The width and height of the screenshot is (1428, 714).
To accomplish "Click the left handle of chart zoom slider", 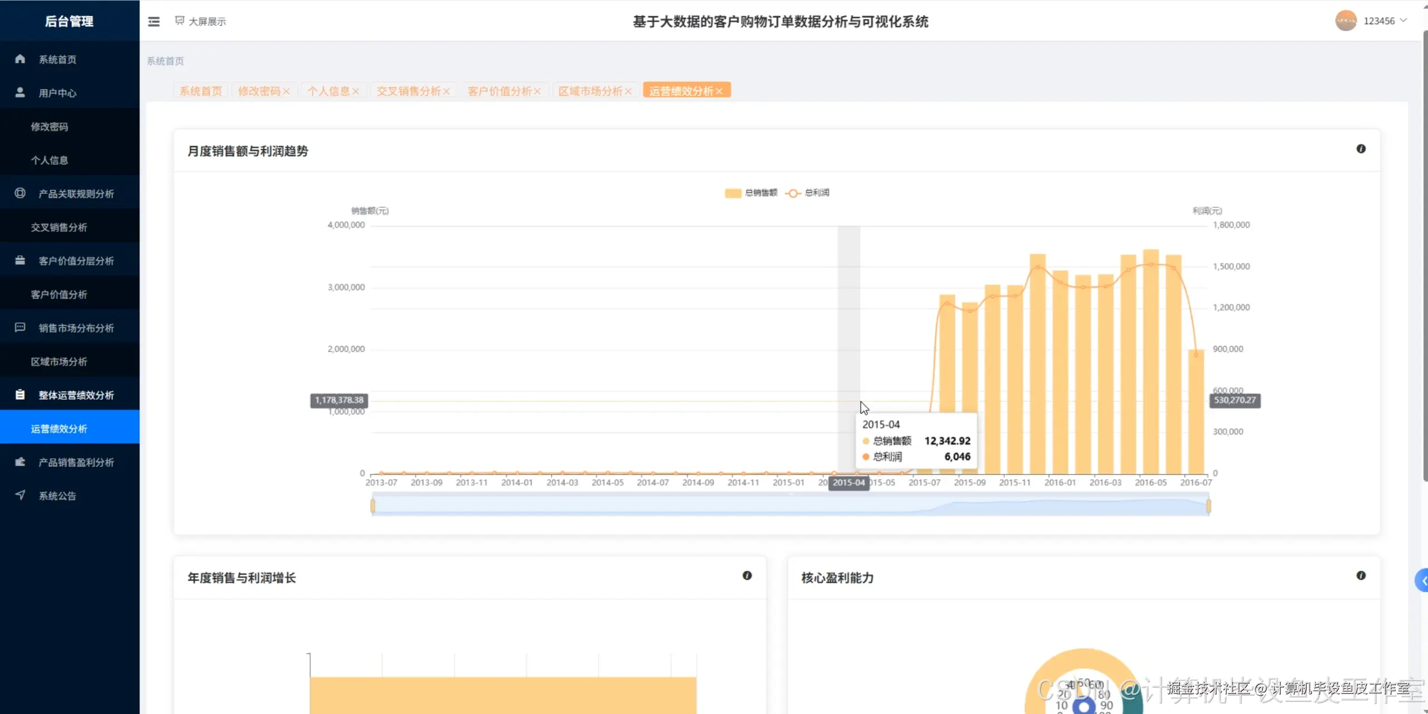I will (373, 506).
